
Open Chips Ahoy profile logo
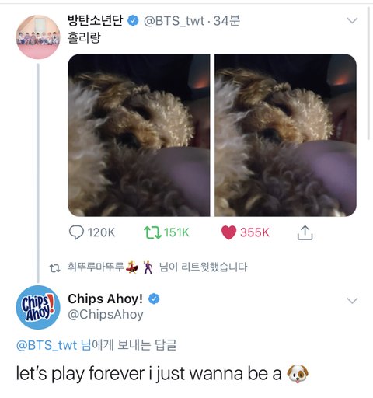click(38, 307)
